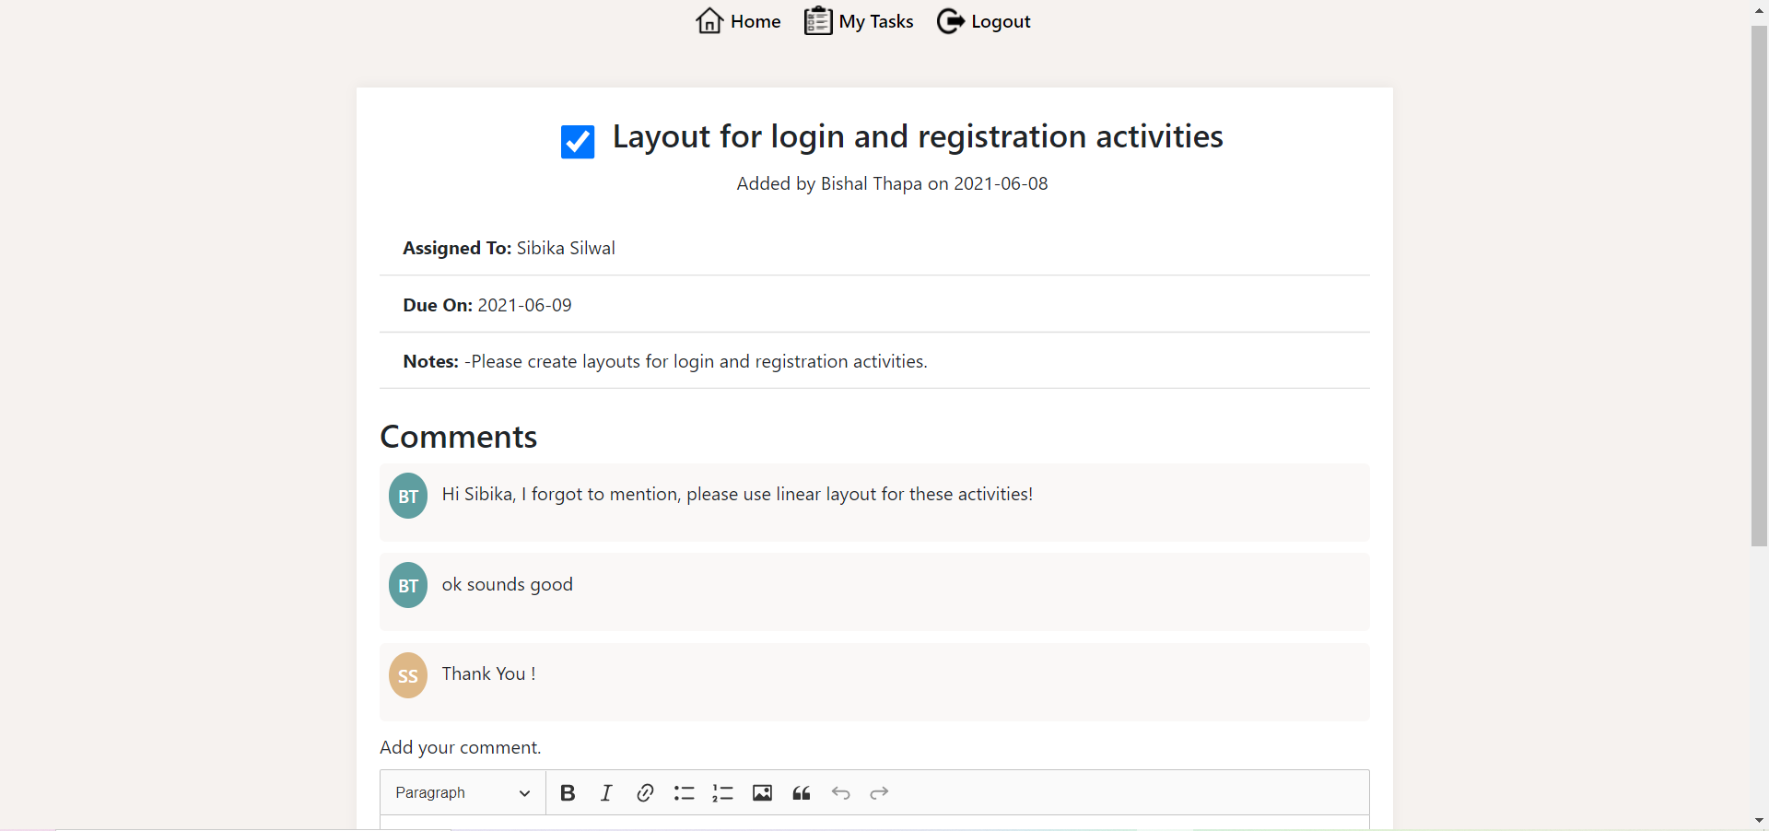Insert a block quote
The width and height of the screenshot is (1769, 831).
(x=802, y=793)
